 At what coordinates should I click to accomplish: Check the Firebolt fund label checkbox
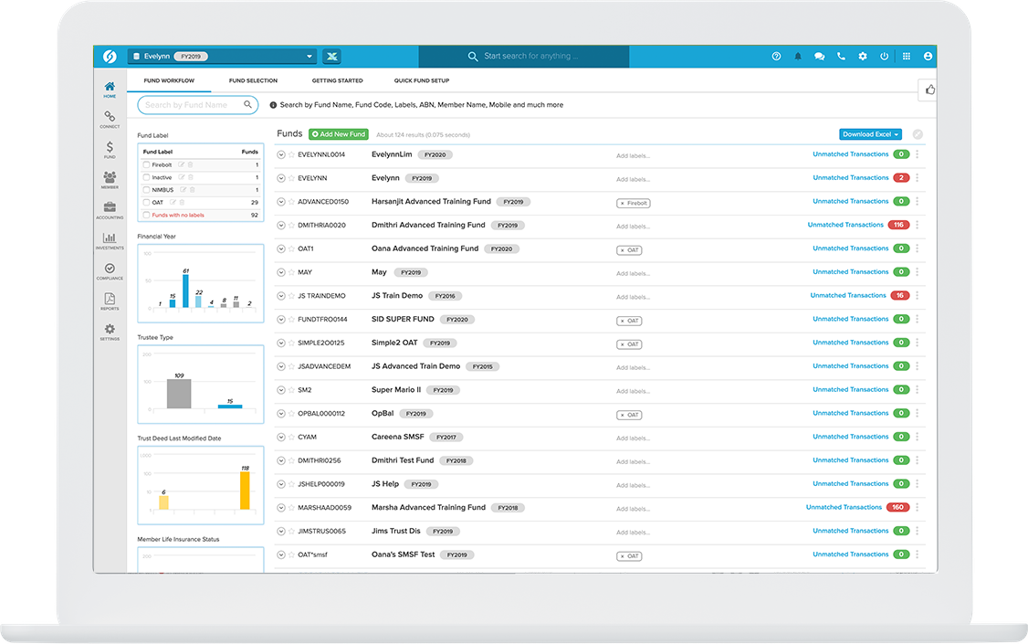(146, 164)
